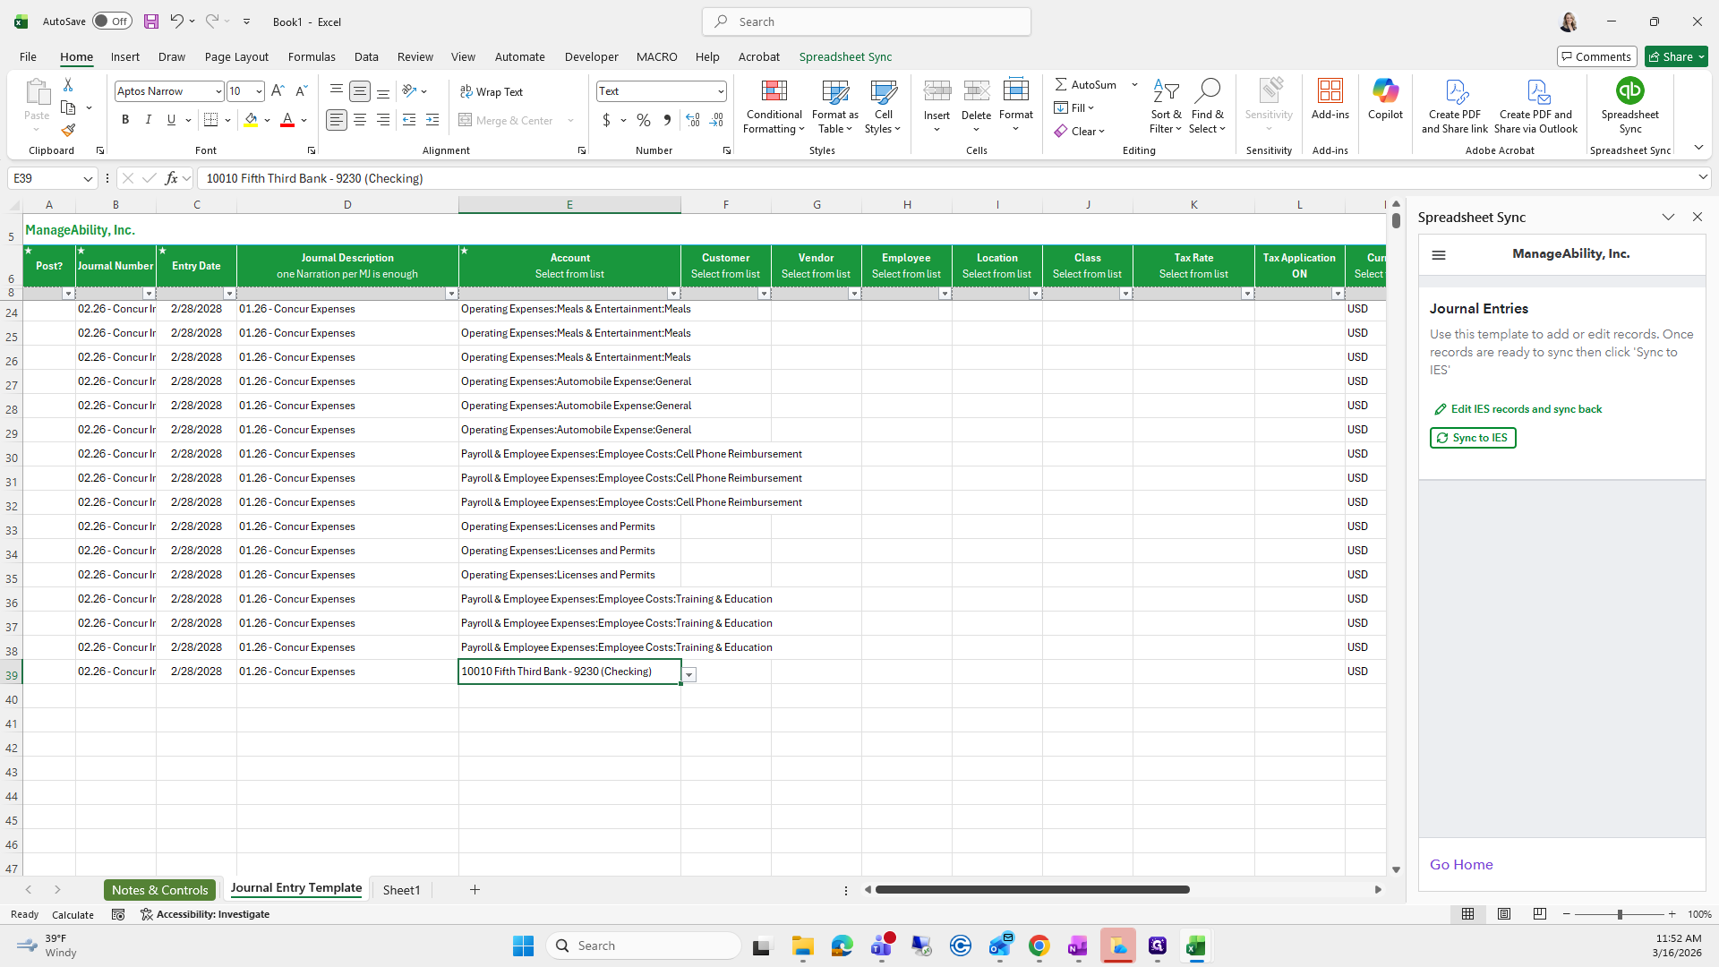This screenshot has height=967, width=1719.
Task: Click the Go Home link
Action: pyautogui.click(x=1461, y=864)
